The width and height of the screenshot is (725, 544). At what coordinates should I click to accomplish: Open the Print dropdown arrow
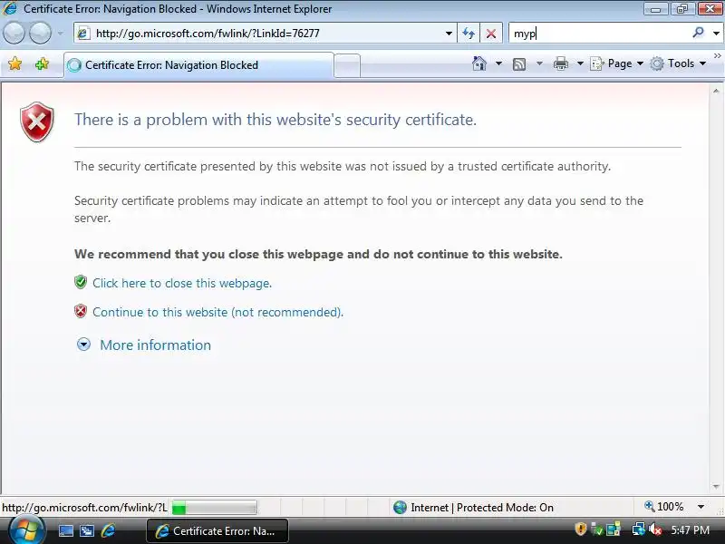pyautogui.click(x=580, y=63)
